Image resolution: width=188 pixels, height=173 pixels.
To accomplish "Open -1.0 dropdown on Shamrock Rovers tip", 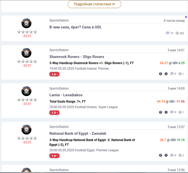I will (54, 74).
